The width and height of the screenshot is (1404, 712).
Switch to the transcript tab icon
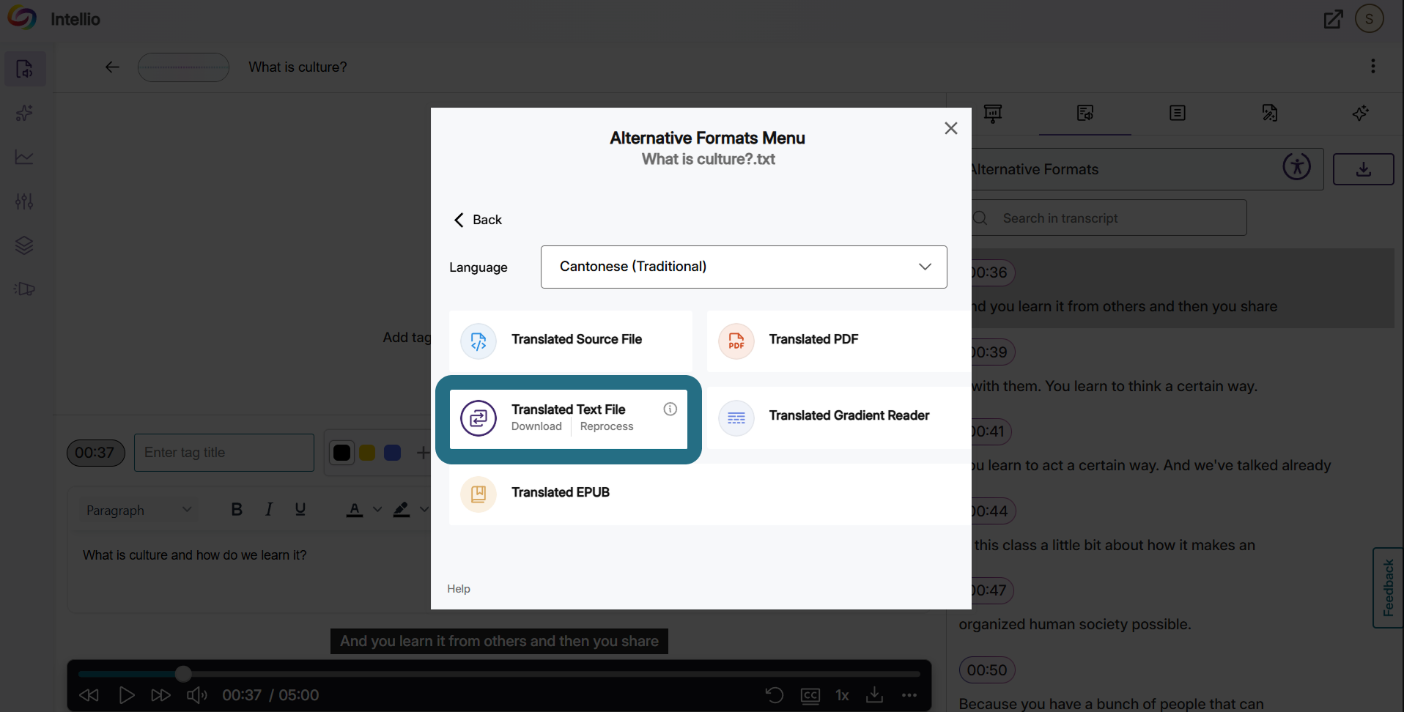[x=1177, y=113]
